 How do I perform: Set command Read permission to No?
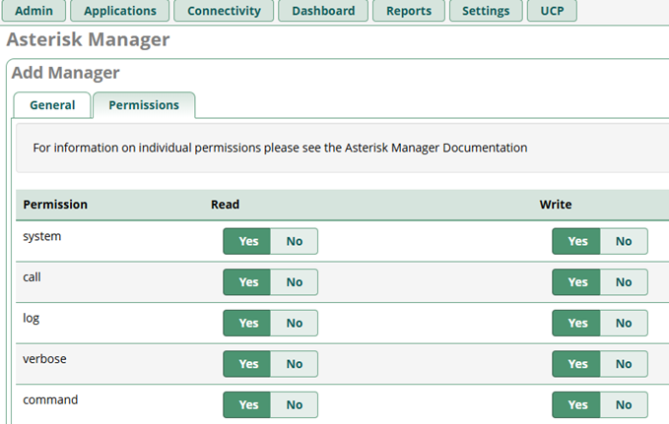tap(295, 405)
